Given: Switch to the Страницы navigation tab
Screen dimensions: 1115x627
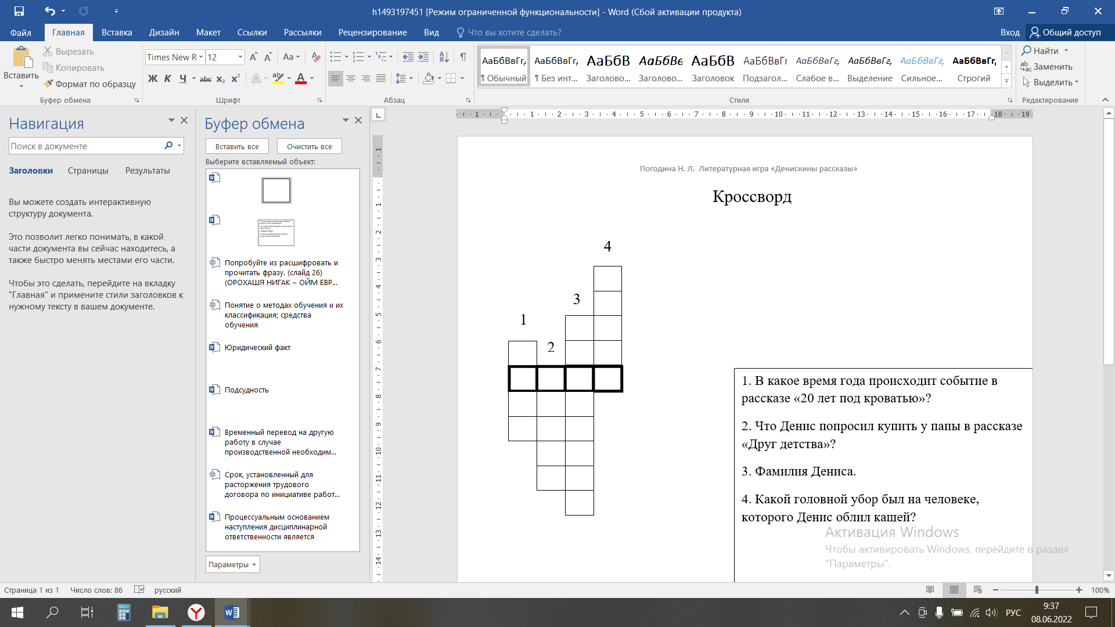Looking at the screenshot, I should 88,171.
